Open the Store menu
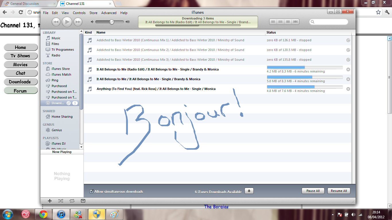The width and height of the screenshot is (392, 220). (x=93, y=13)
